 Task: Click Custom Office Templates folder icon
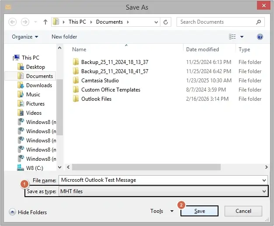pyautogui.click(x=76, y=89)
